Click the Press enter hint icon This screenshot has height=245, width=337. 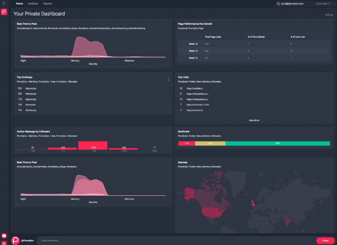point(329,3)
